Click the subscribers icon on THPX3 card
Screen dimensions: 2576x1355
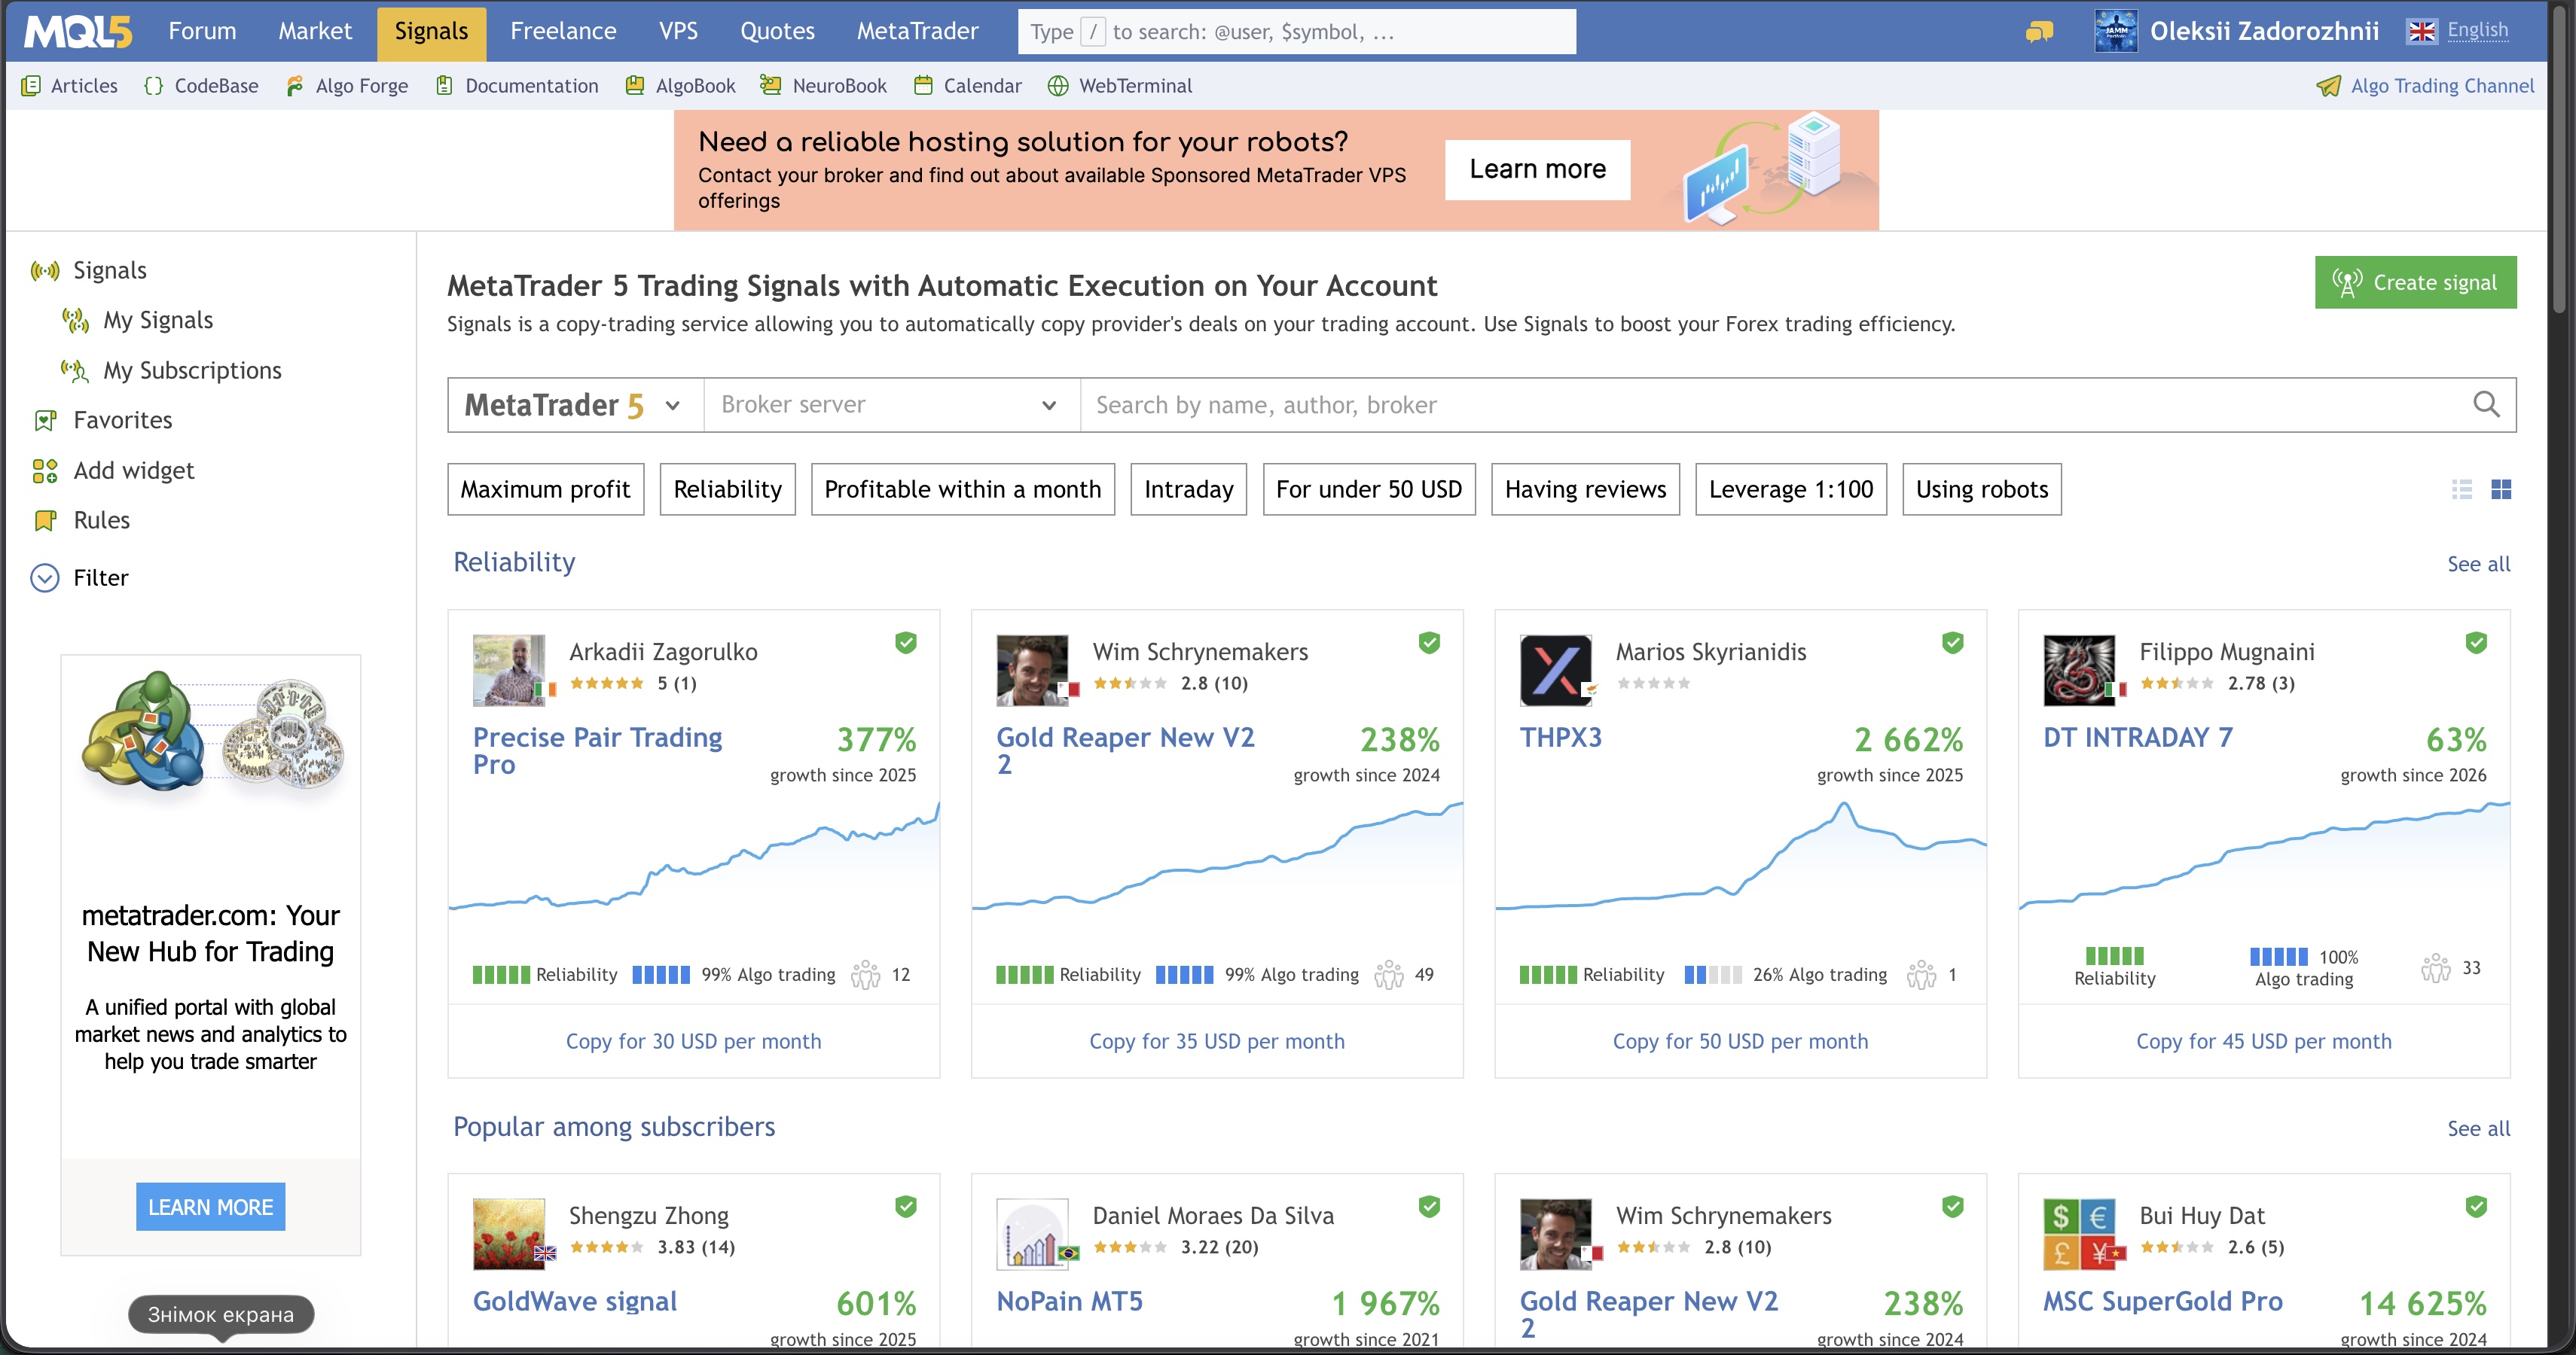[1921, 974]
